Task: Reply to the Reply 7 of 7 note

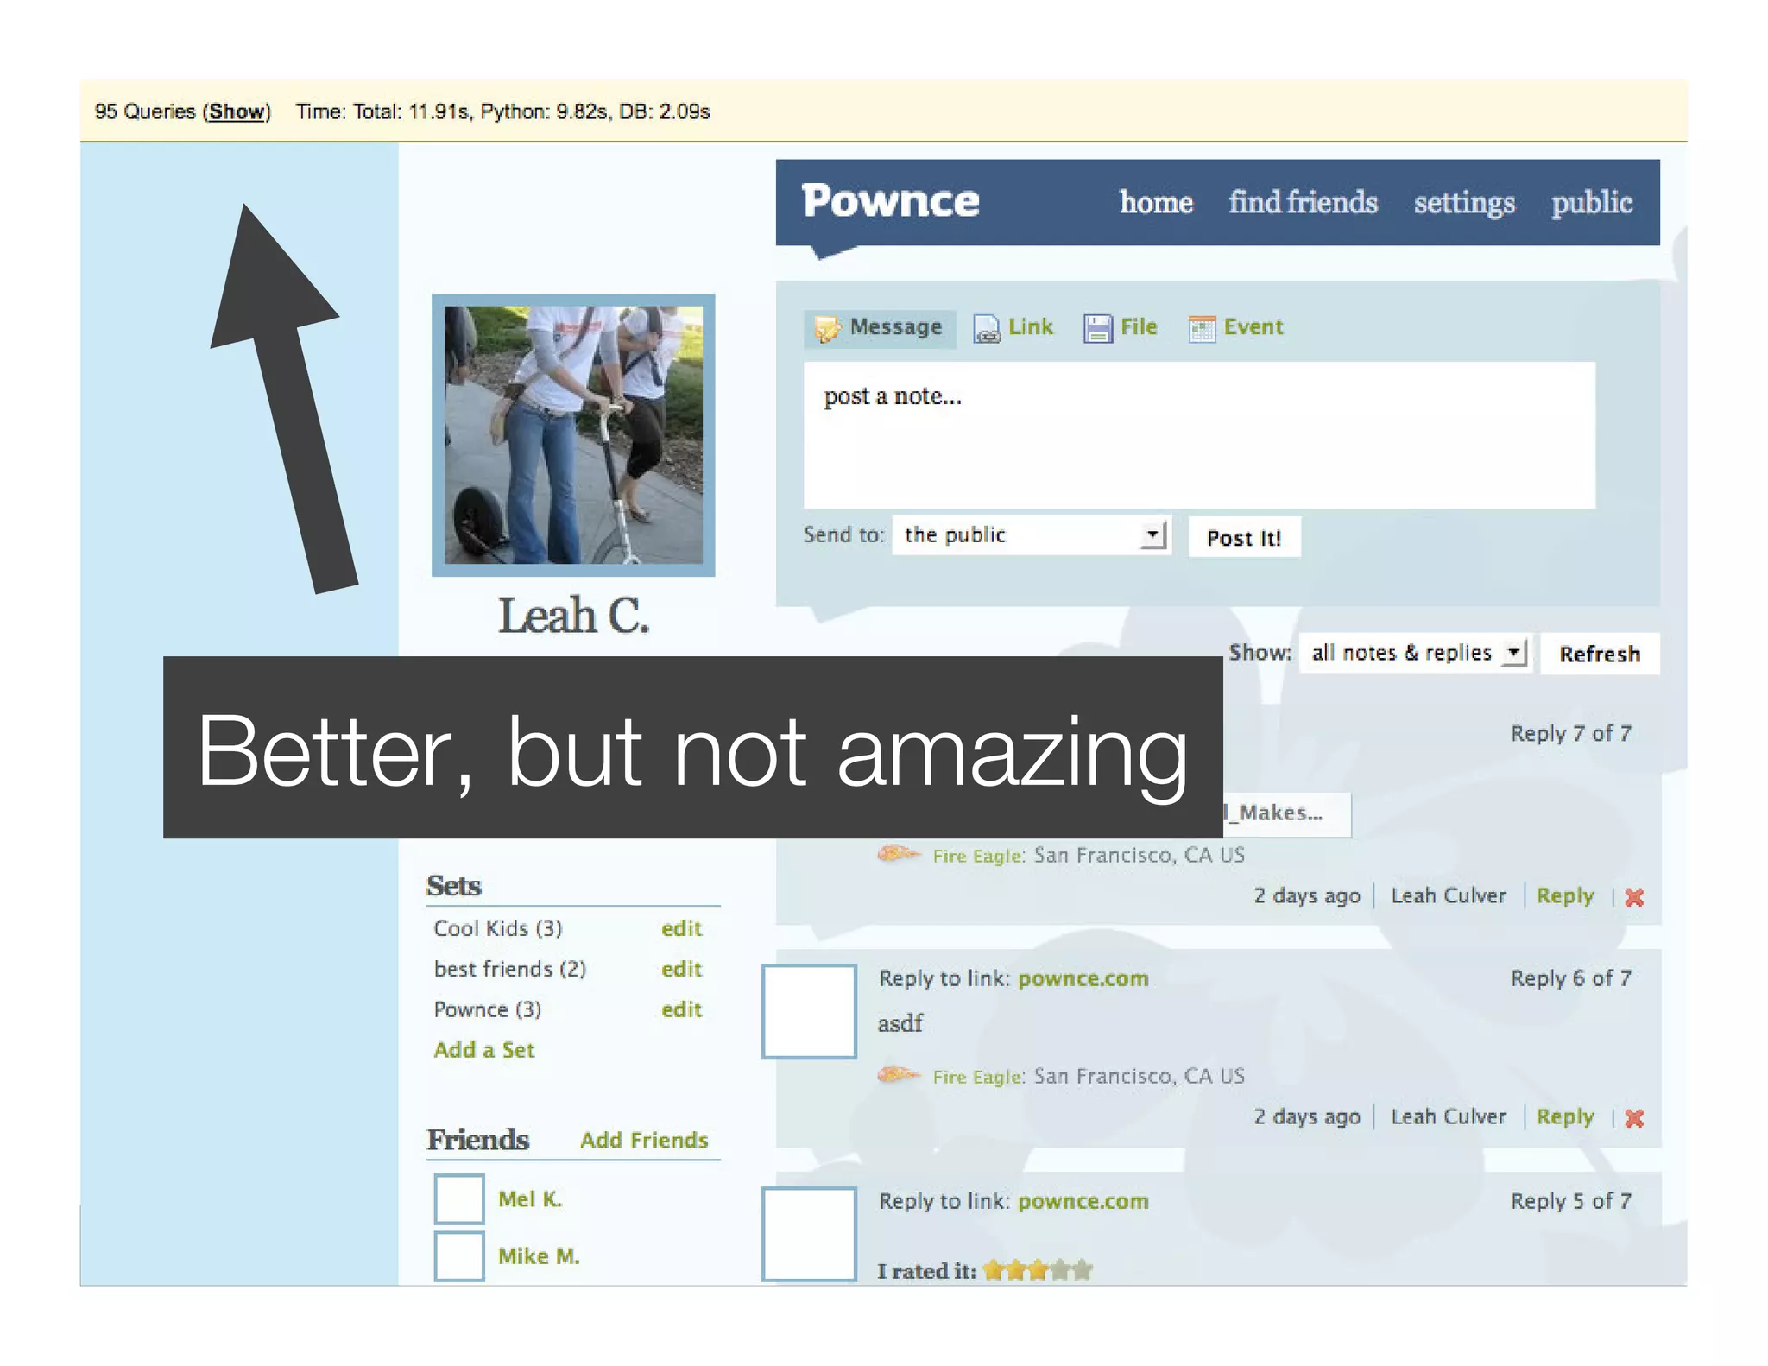Action: click(x=1564, y=895)
